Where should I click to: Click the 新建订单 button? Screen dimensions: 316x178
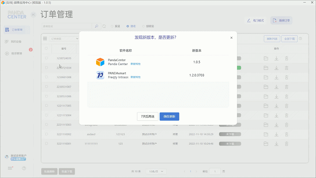281,20
